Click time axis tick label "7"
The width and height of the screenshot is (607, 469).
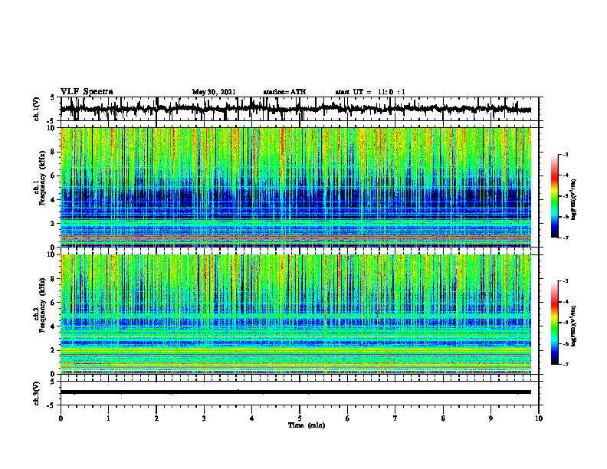pyautogui.click(x=395, y=418)
